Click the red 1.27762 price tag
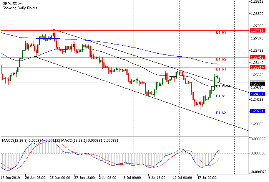 (x=256, y=30)
